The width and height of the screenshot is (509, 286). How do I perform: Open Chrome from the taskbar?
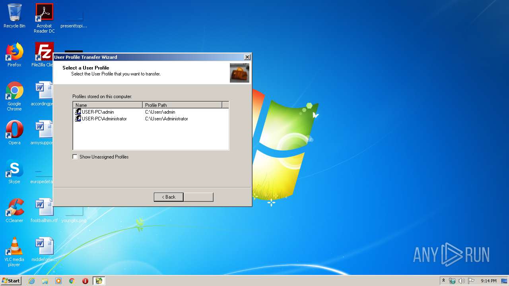(72, 281)
